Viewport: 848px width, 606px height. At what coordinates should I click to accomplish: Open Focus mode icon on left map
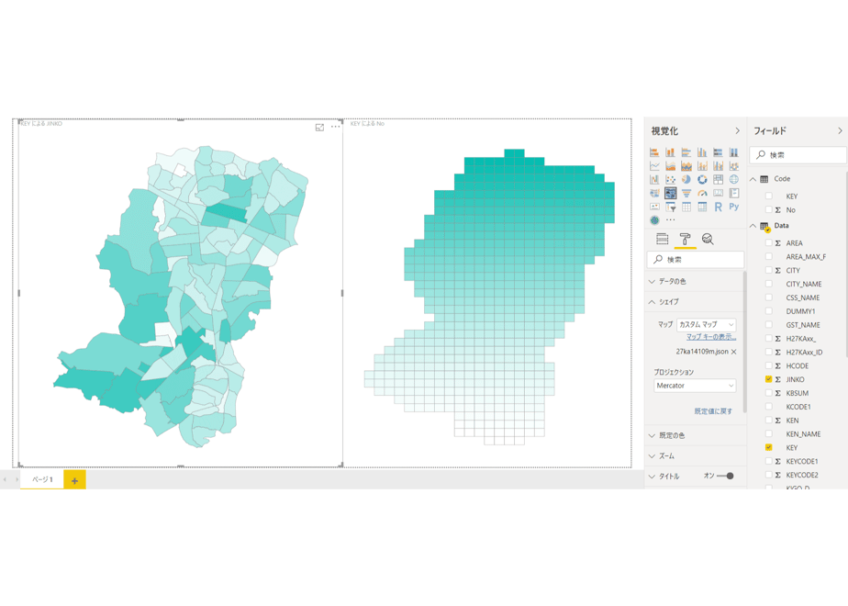(319, 127)
